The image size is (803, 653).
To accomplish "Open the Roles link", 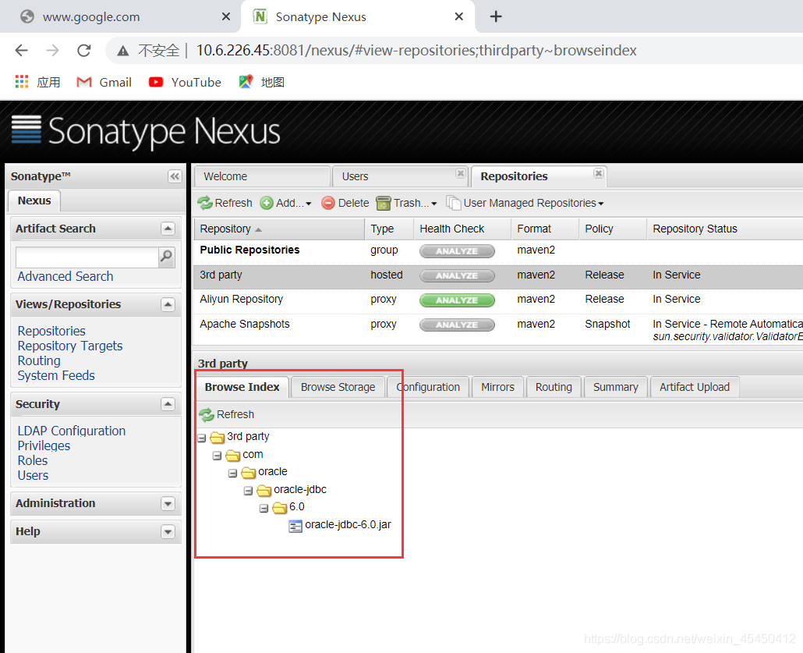I will 33,461.
